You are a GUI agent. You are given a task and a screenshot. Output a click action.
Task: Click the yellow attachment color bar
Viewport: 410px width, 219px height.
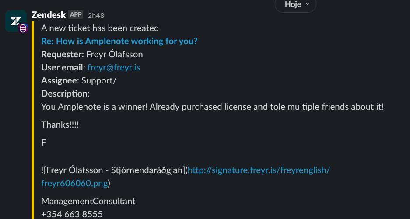(x=33, y=120)
